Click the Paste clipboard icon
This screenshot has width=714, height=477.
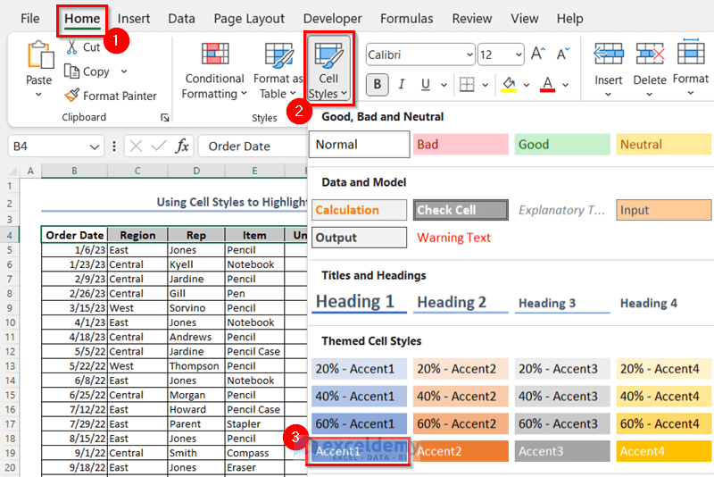pyautogui.click(x=40, y=54)
